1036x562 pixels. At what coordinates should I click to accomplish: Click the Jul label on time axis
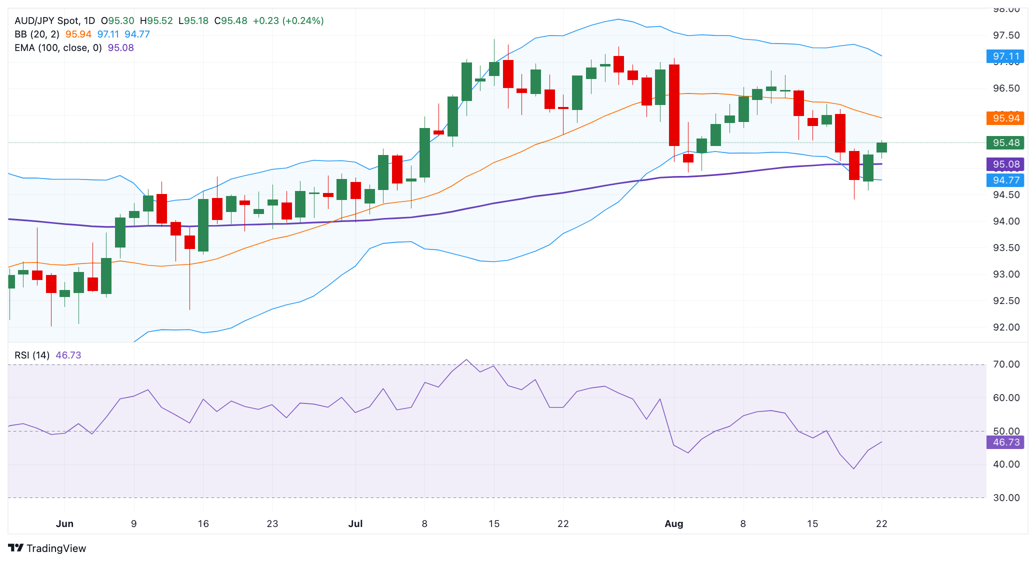tap(355, 523)
